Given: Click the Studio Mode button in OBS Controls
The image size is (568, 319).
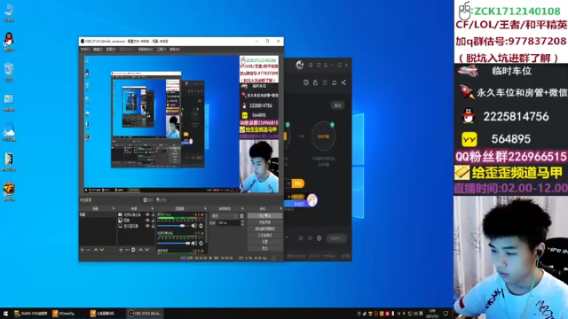Looking at the screenshot, I should [x=264, y=235].
